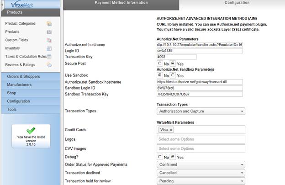Click the Custom Fields icon
285x185 pixels.
pyautogui.click(x=49, y=40)
